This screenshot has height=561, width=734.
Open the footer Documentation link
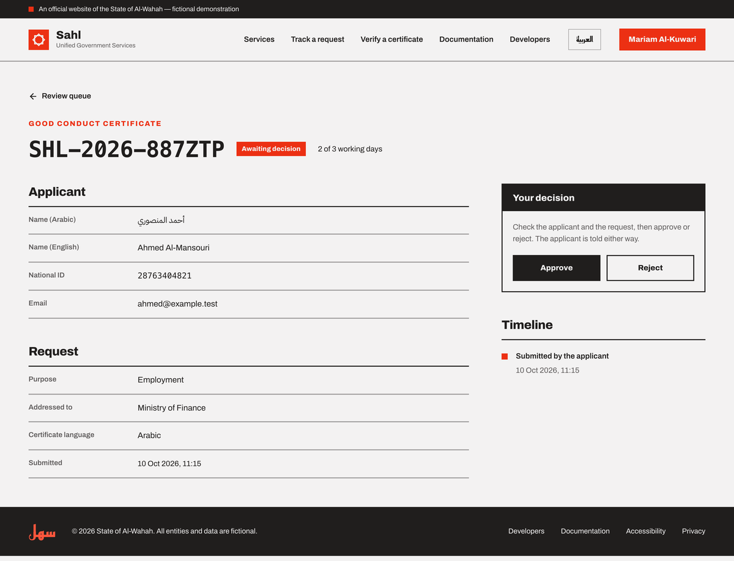pos(585,531)
